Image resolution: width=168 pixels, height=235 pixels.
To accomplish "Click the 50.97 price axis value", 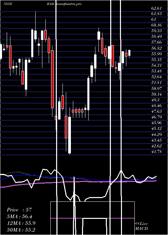I will click(x=157, y=88).
